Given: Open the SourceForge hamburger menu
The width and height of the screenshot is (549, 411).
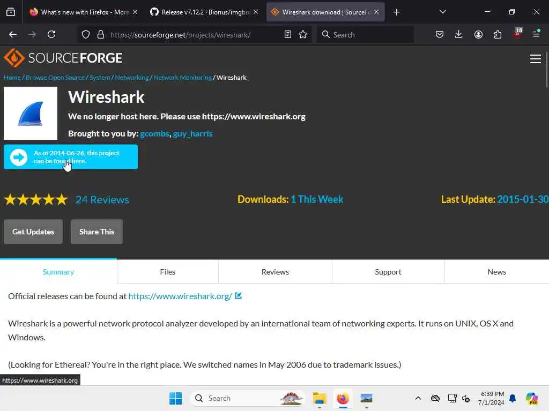Looking at the screenshot, I should [536, 59].
